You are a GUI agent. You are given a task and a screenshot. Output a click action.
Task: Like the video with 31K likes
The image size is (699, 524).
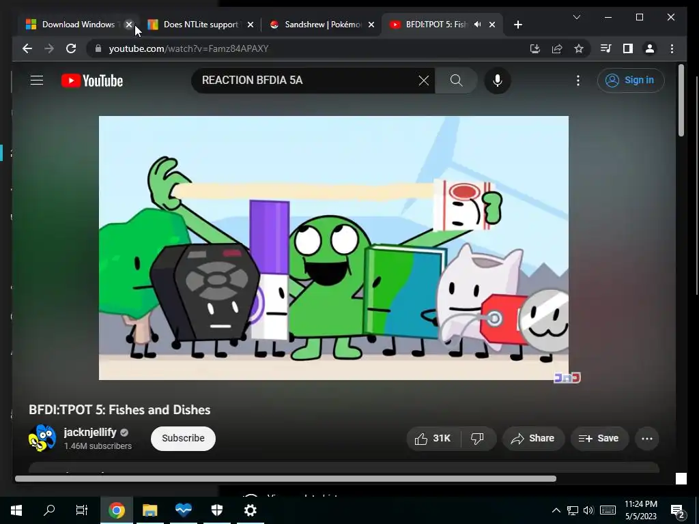tap(433, 439)
